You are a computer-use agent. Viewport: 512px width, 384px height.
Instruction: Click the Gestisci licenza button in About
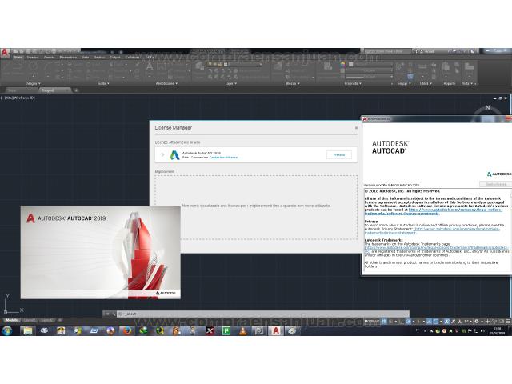click(496, 184)
